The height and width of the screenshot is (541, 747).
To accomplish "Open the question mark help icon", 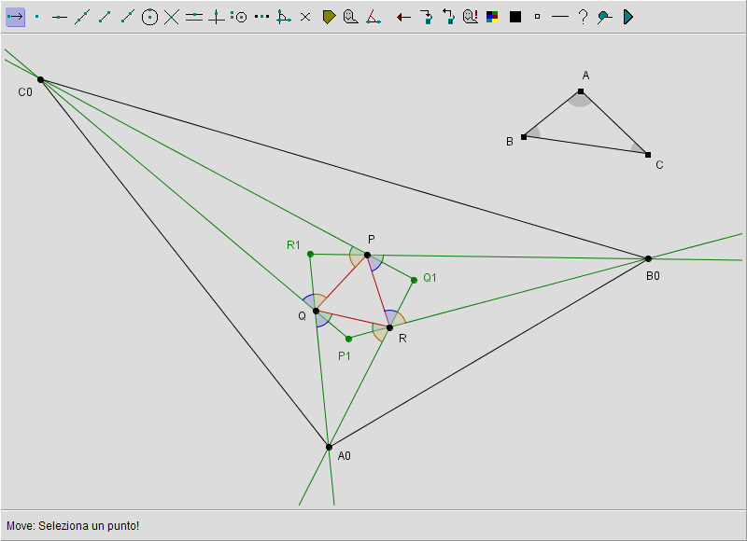I will pyautogui.click(x=583, y=17).
